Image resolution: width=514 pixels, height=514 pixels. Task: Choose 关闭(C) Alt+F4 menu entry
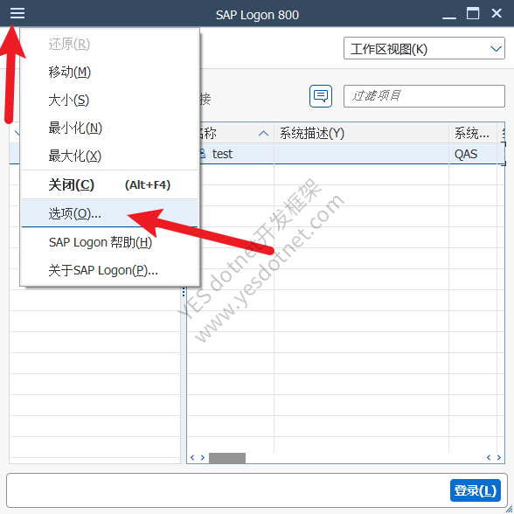[x=109, y=184]
